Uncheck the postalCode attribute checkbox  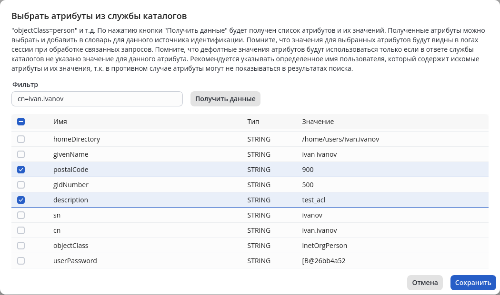(x=21, y=170)
